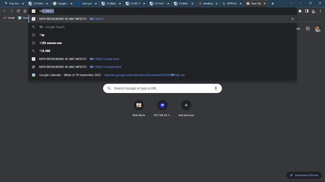Open the Gmail bookmark
This screenshot has width=325, height=182.
tap(9, 18)
